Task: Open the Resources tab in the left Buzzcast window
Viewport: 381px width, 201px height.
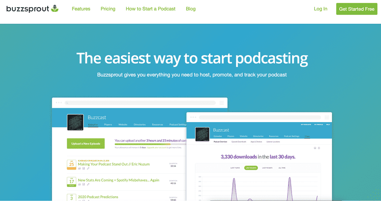Action: 158,124
